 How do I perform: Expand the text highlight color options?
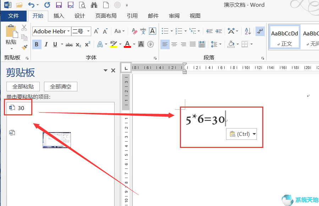pos(120,44)
